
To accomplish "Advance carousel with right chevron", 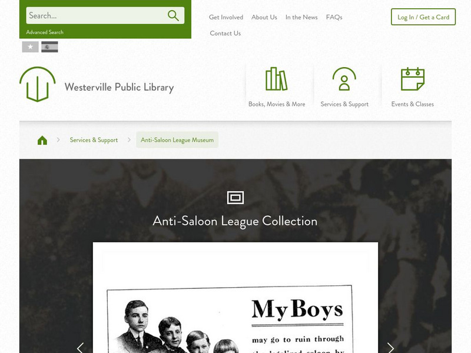I will tap(390, 348).
